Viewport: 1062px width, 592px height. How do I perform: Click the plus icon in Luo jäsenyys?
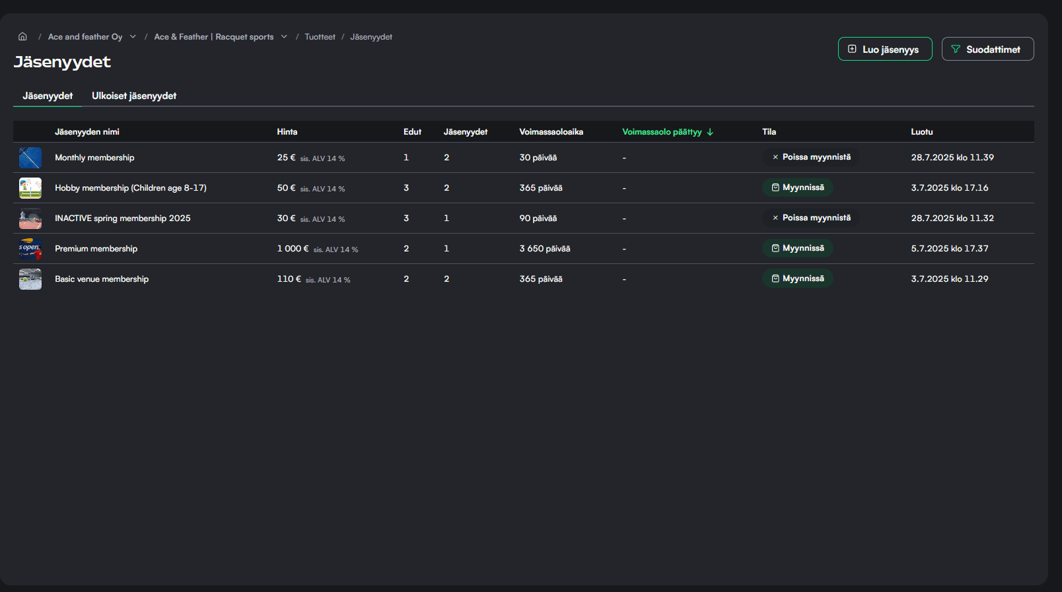coord(852,49)
